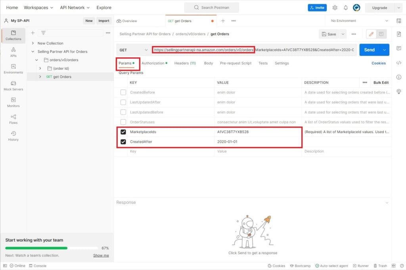
Task: Collapse the orders/v0/orders folder
Action: [x=37, y=60]
